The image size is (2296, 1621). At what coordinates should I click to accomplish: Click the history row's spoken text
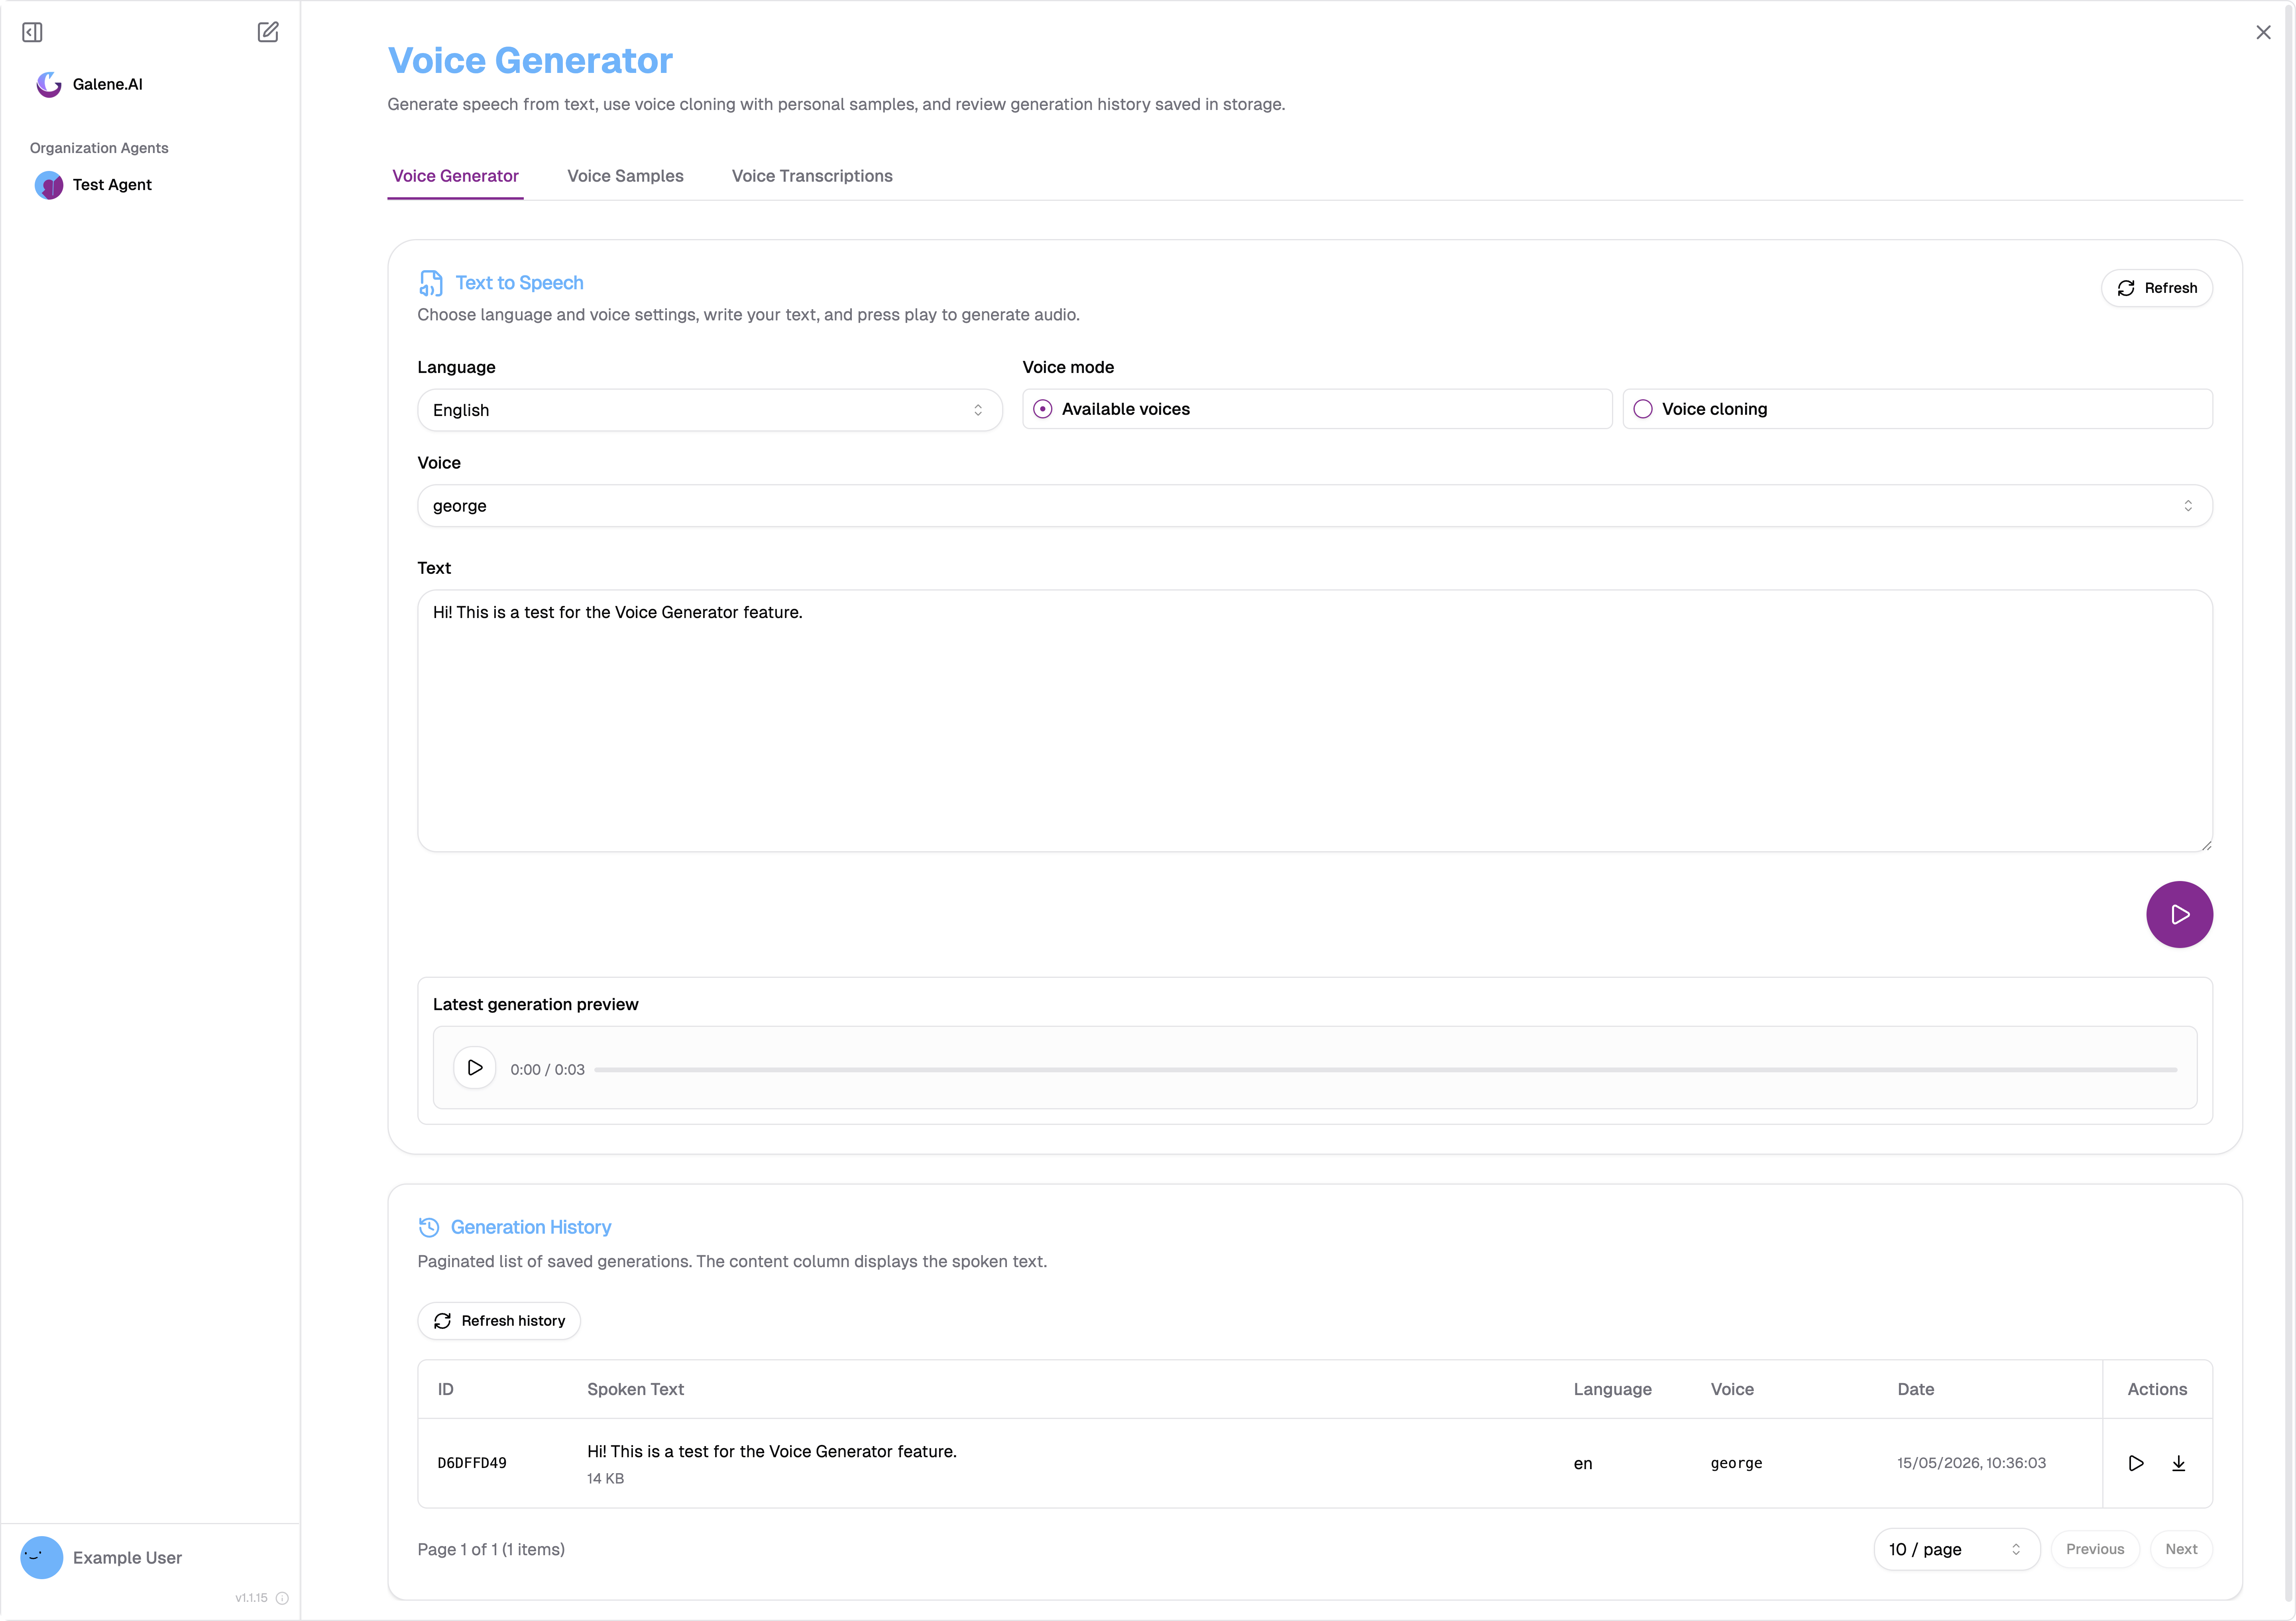[772, 1451]
